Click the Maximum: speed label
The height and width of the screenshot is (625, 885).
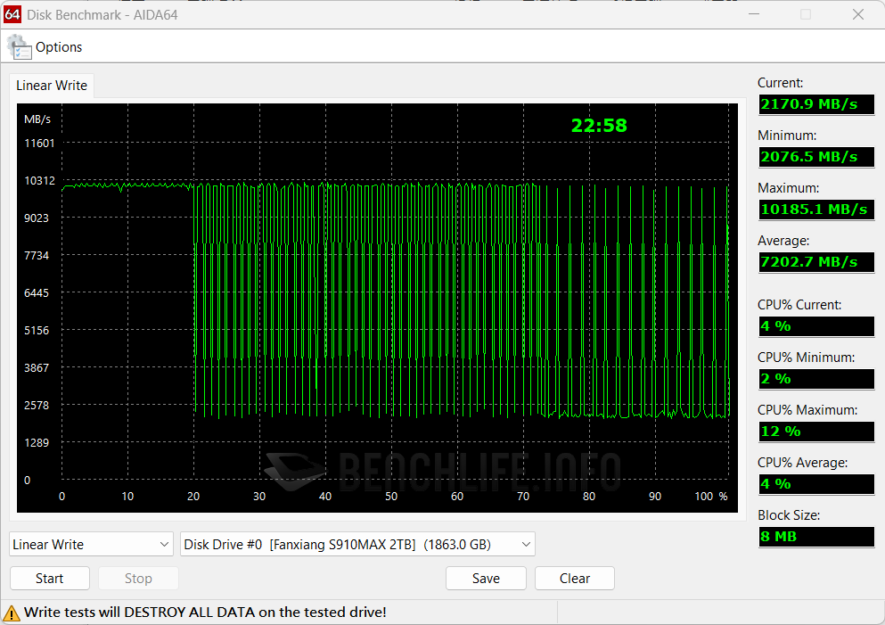coord(788,188)
